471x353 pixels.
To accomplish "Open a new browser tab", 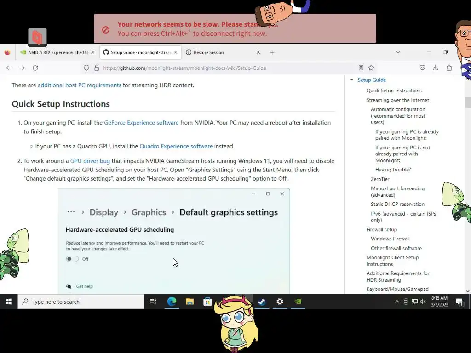I will point(272,52).
